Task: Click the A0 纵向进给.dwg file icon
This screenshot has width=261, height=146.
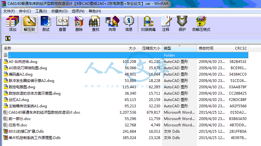Action: click(x=6, y=61)
